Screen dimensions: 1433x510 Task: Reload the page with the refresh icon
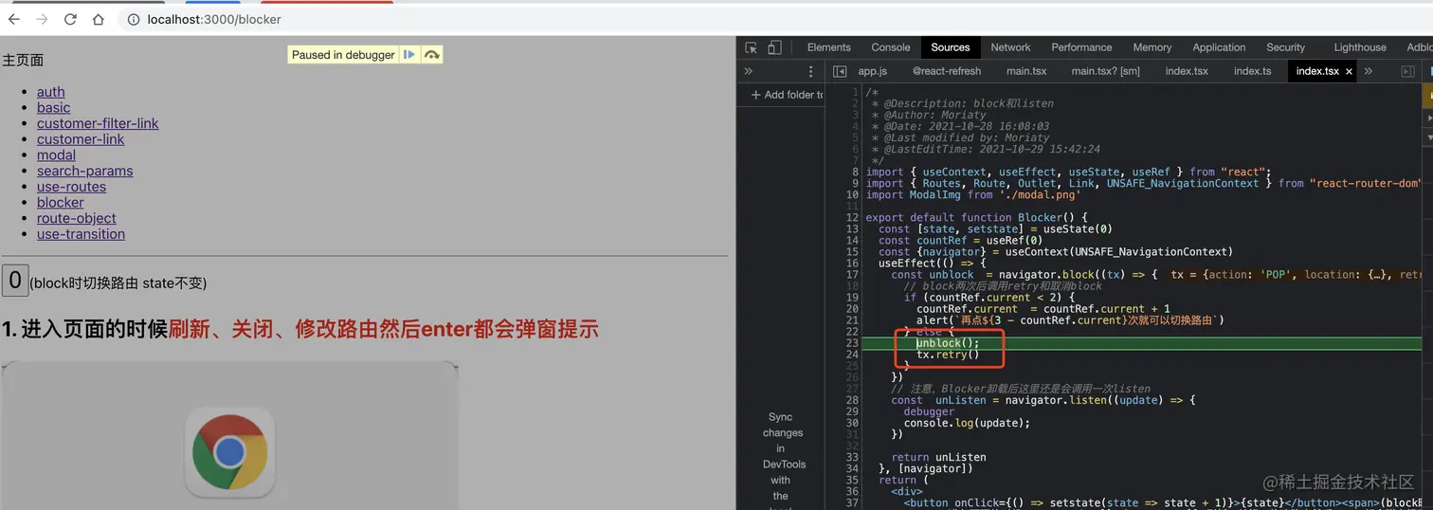click(70, 19)
